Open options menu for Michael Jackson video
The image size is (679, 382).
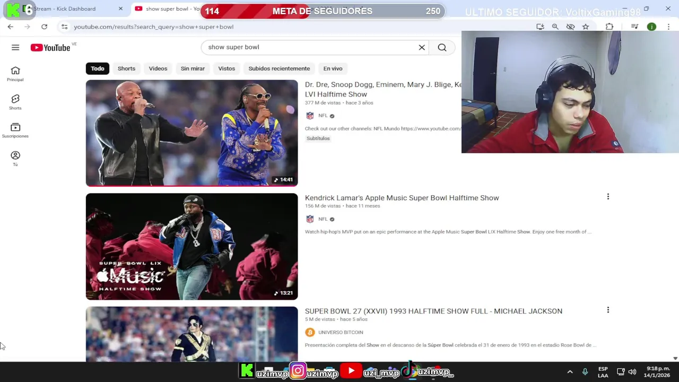point(608,310)
